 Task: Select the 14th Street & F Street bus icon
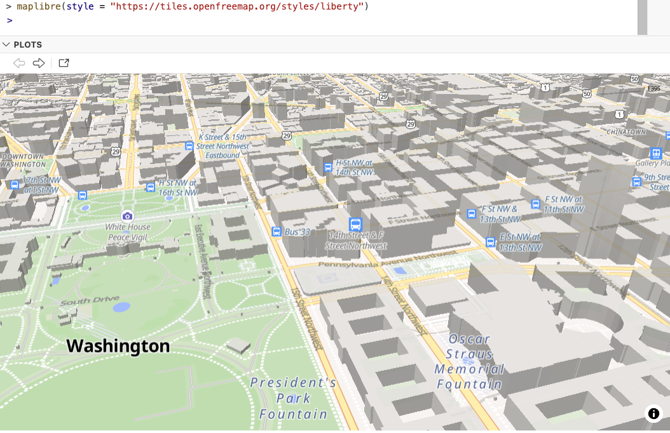[355, 224]
